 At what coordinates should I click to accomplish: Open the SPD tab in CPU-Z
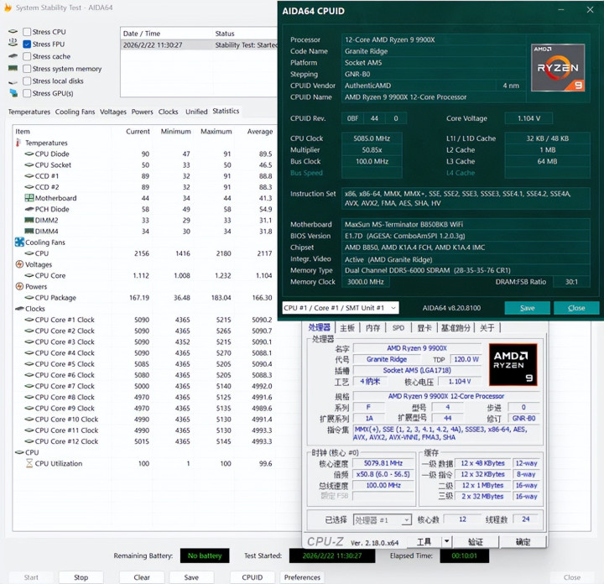[398, 328]
